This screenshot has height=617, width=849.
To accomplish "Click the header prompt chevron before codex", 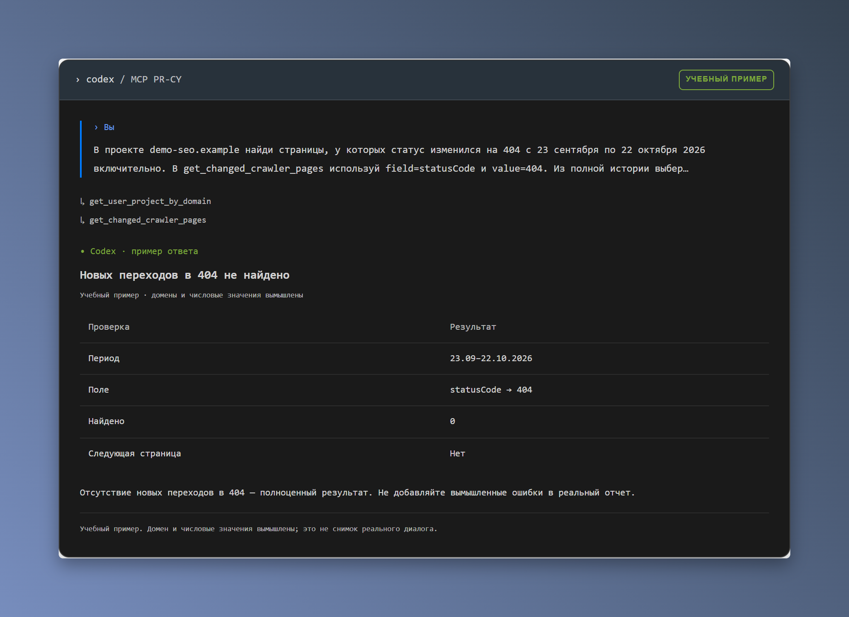I will [78, 80].
